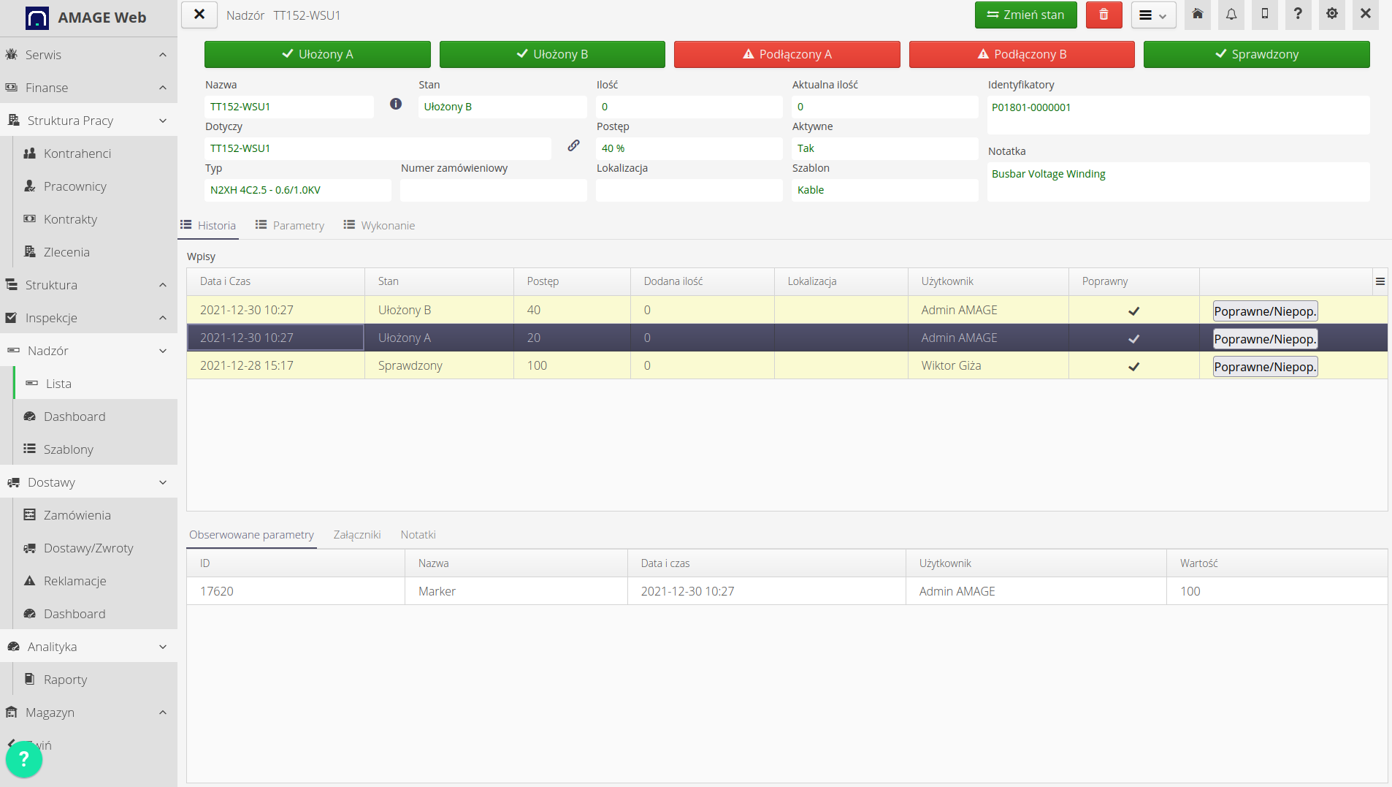1392x787 pixels.
Task: Click the info icon beside Nazwa field
Action: point(396,104)
